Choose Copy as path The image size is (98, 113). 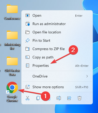(57, 57)
